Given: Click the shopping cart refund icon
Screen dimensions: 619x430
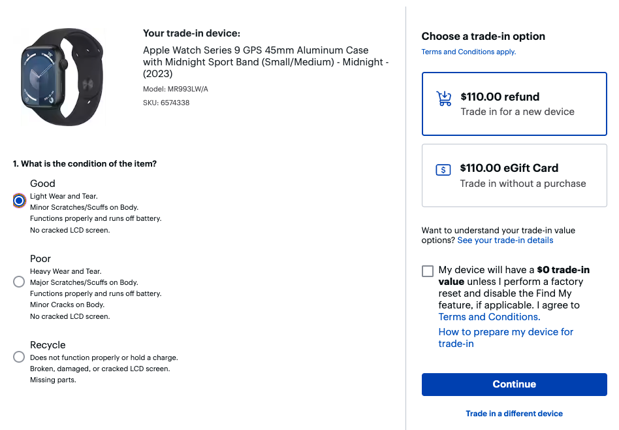Looking at the screenshot, I should point(443,97).
